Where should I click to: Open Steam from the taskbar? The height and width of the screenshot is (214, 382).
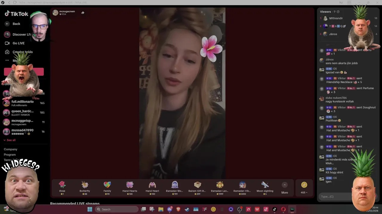tap(187, 209)
